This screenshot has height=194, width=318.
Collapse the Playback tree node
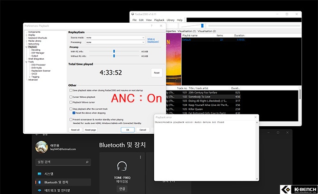point(27,47)
